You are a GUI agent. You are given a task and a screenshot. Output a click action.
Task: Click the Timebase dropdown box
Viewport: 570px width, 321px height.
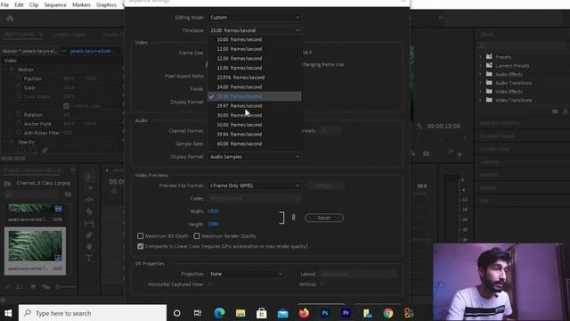pyautogui.click(x=255, y=30)
